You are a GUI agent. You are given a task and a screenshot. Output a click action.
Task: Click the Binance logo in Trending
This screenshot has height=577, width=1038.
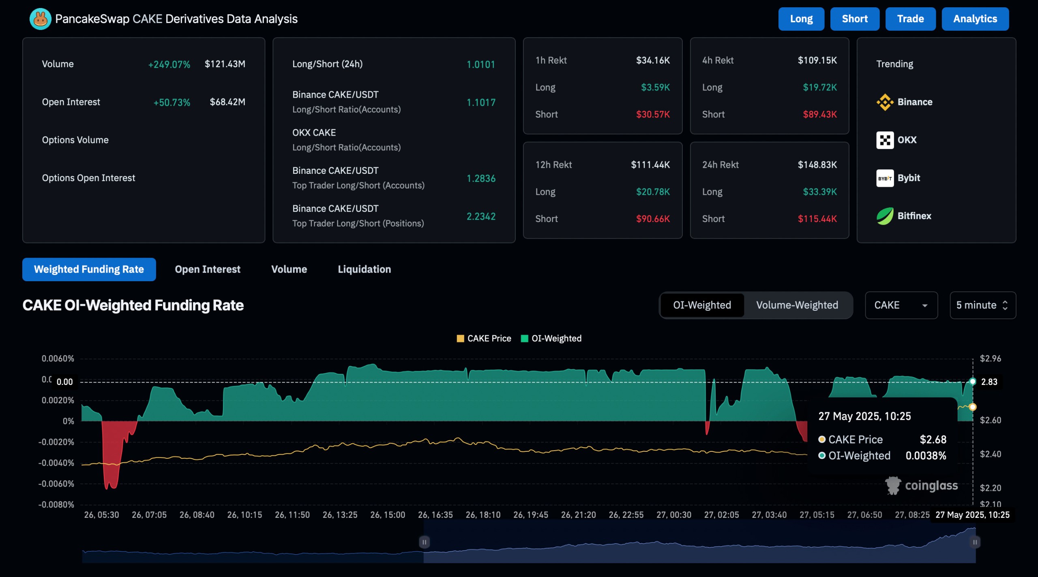click(x=885, y=102)
